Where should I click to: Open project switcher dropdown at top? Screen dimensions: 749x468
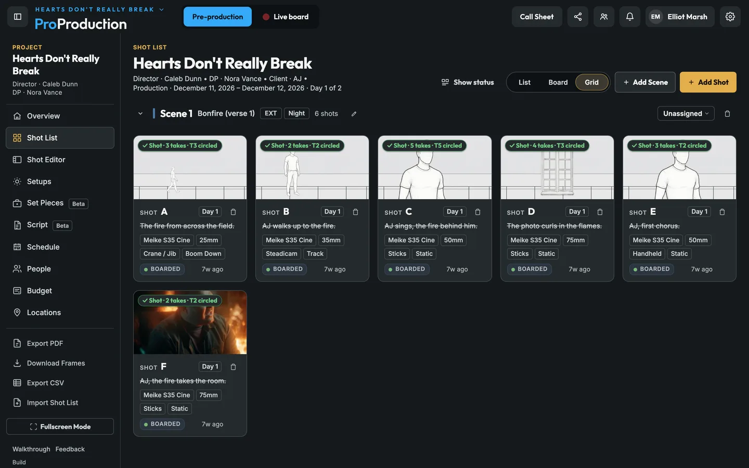point(99,9)
